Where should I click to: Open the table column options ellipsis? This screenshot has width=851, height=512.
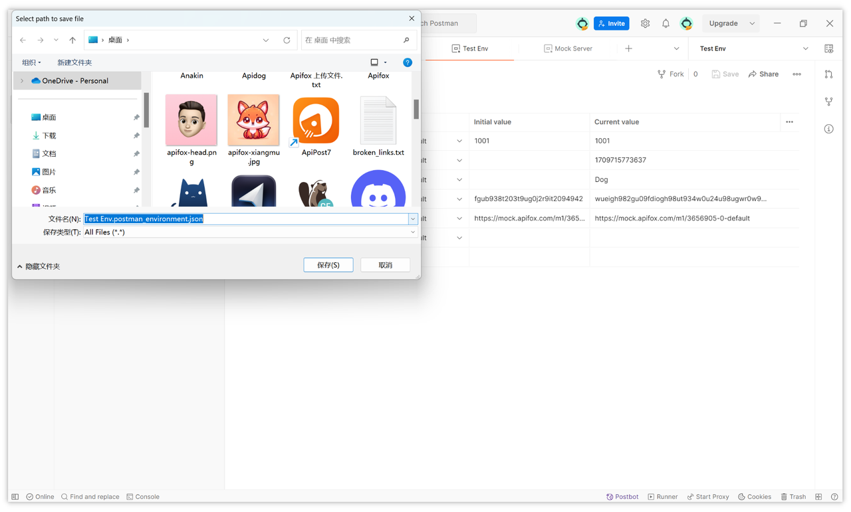coord(789,122)
